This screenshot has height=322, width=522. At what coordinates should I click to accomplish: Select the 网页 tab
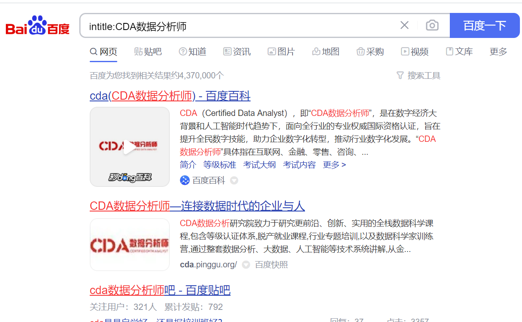click(103, 52)
